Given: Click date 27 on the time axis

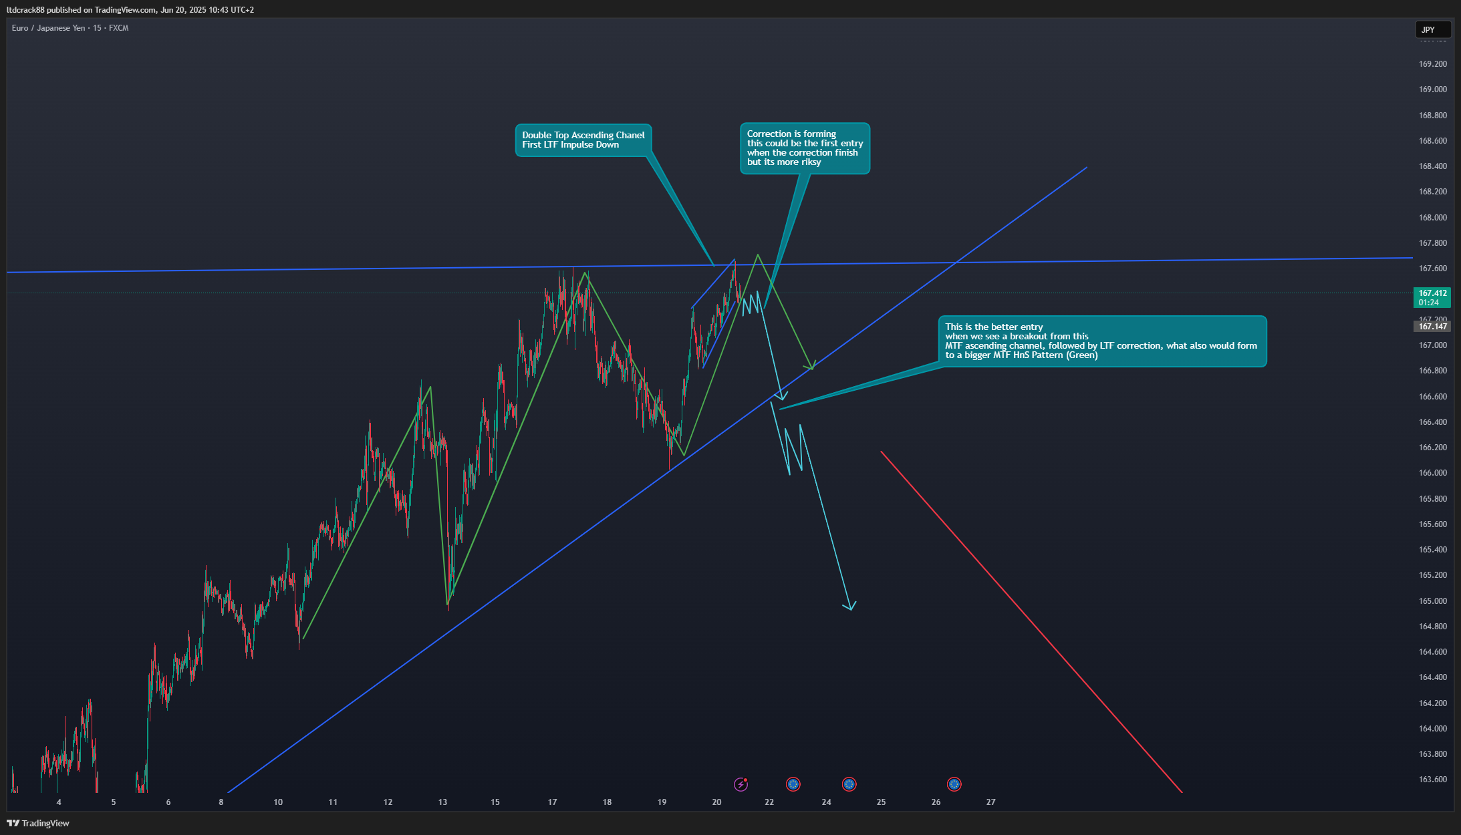Looking at the screenshot, I should tap(990, 802).
